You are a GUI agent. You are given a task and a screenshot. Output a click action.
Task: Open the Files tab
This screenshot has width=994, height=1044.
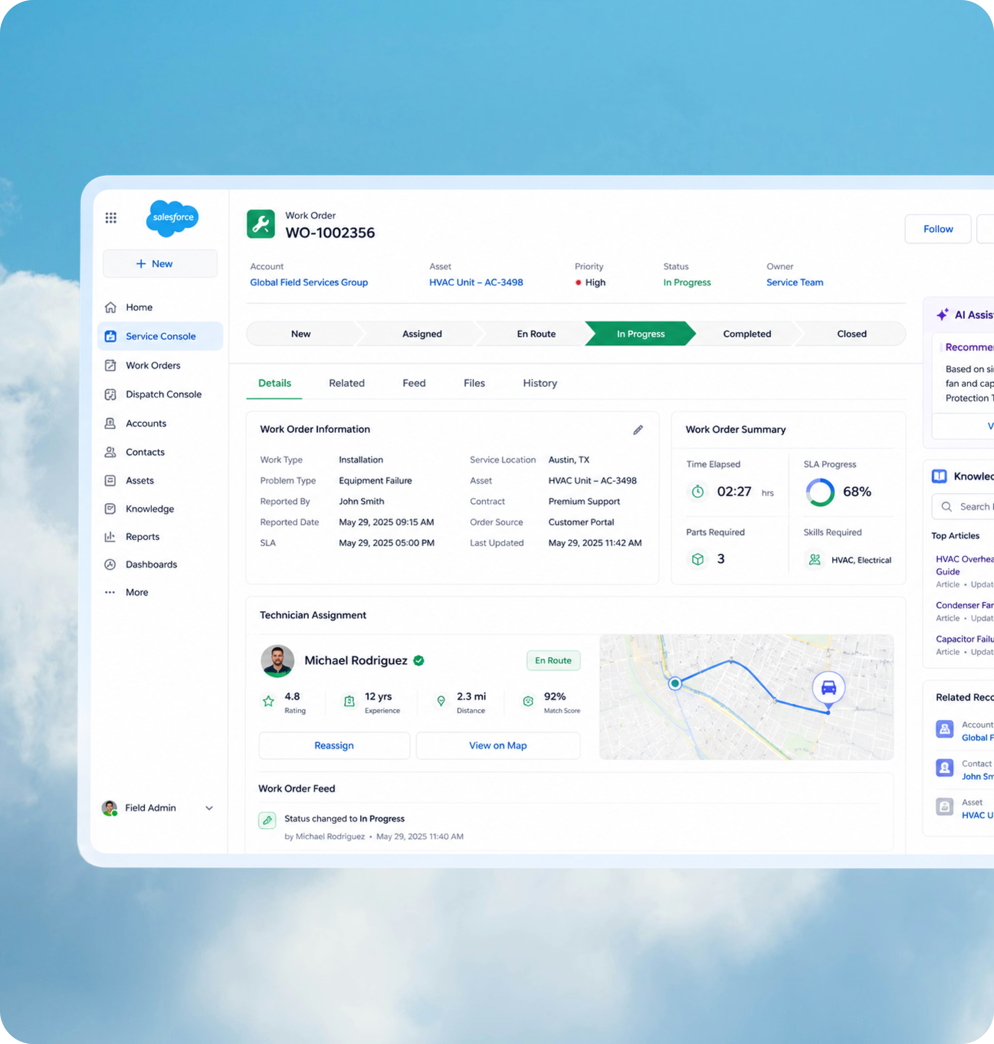click(x=474, y=383)
